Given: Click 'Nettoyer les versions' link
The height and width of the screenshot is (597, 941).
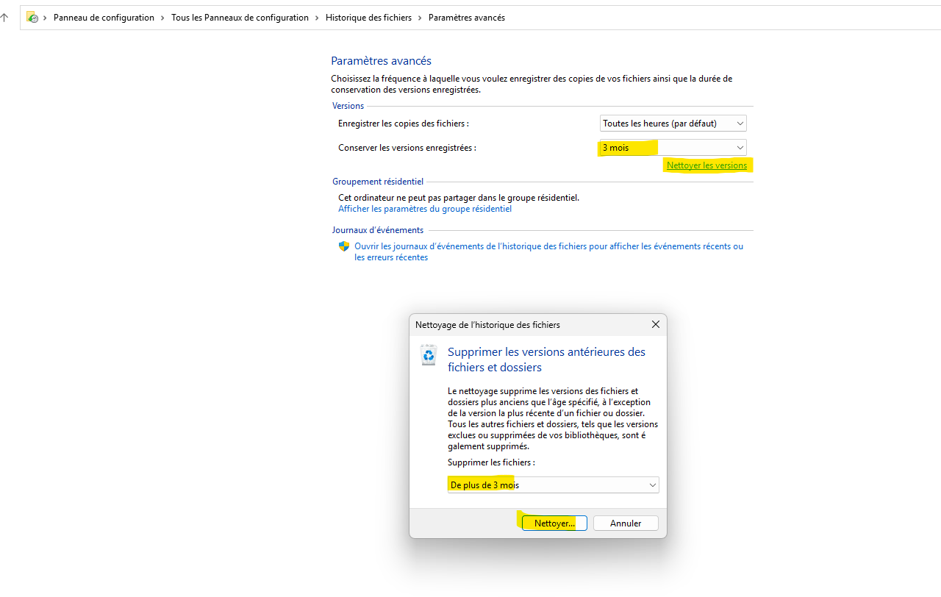Looking at the screenshot, I should click(x=706, y=165).
